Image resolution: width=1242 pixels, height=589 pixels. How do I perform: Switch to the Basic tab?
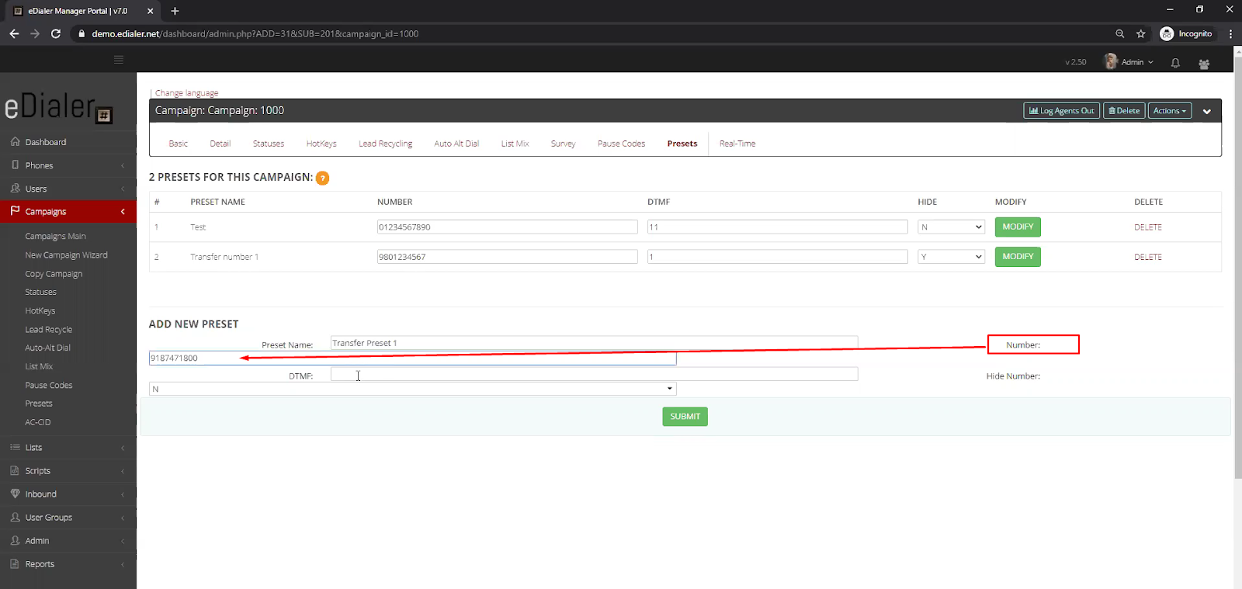point(178,144)
